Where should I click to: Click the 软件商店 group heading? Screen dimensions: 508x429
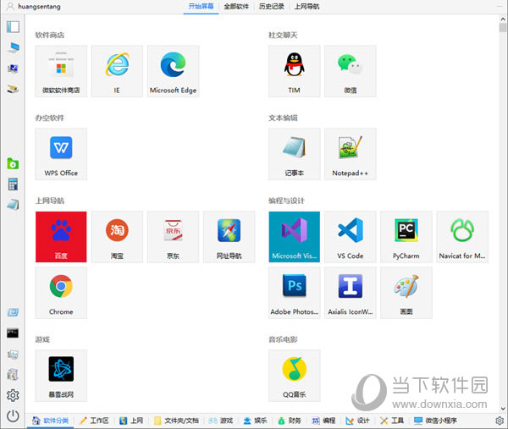tap(50, 35)
